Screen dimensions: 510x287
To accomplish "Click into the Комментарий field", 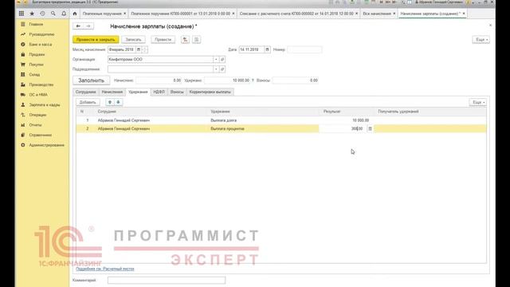I will [167, 280].
